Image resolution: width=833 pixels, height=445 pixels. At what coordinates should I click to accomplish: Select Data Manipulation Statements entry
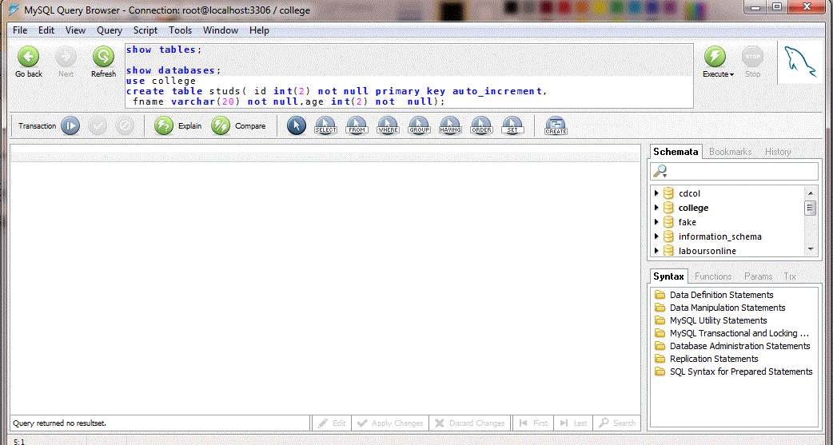[x=727, y=308]
